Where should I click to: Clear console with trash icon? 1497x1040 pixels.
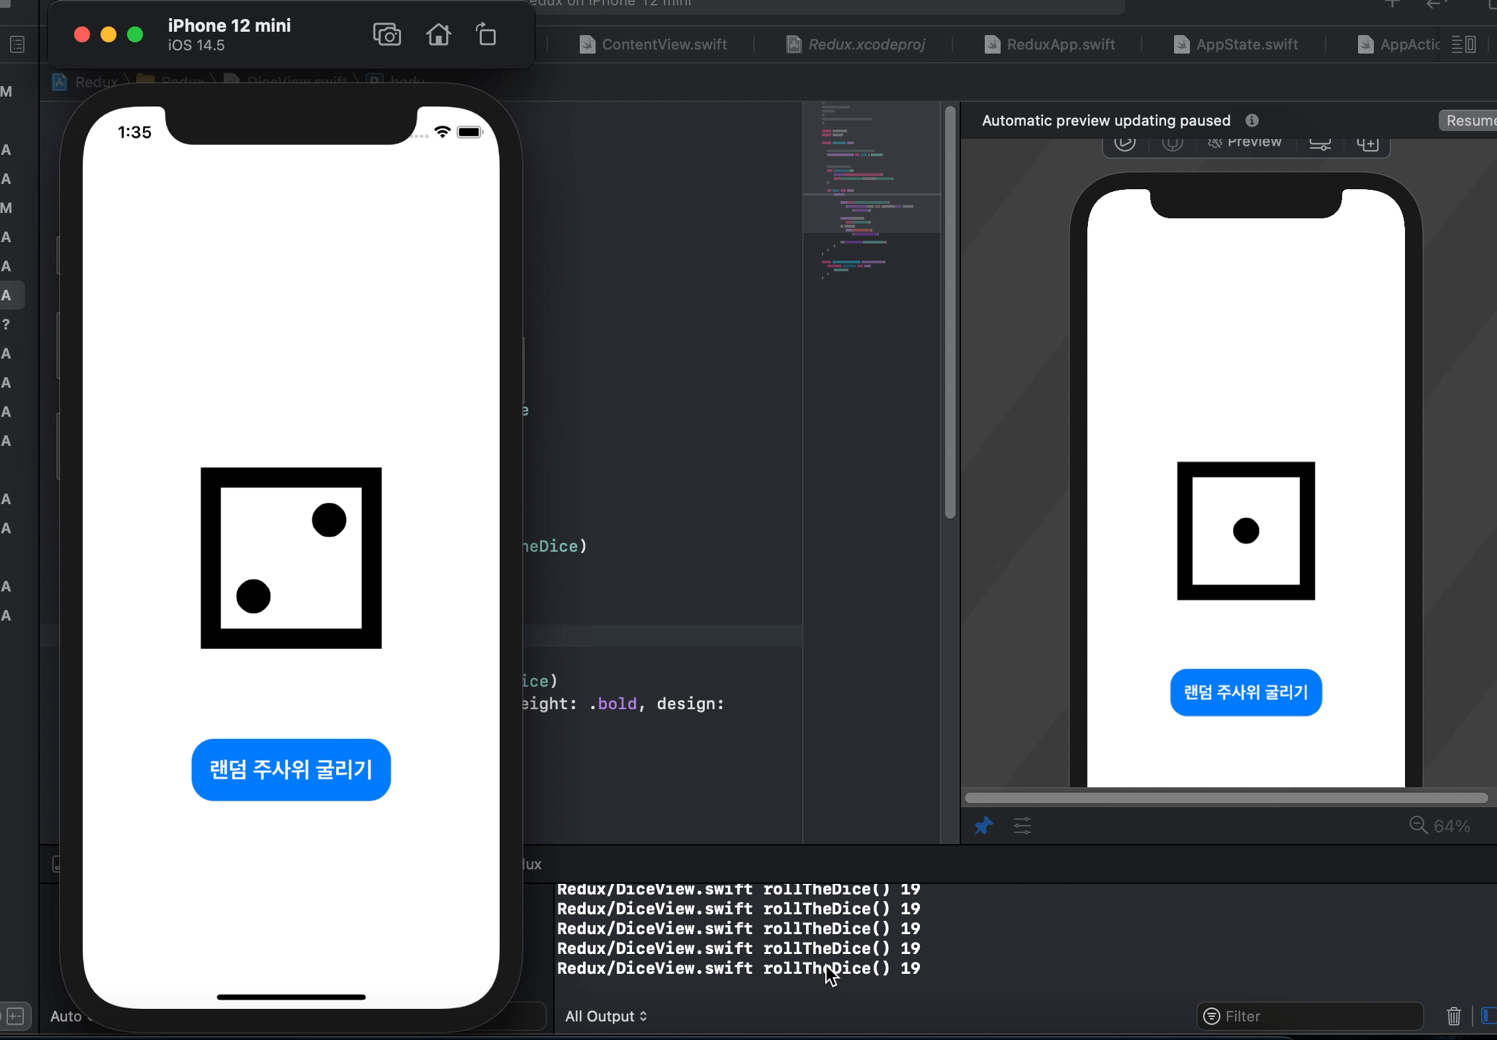tap(1453, 1016)
